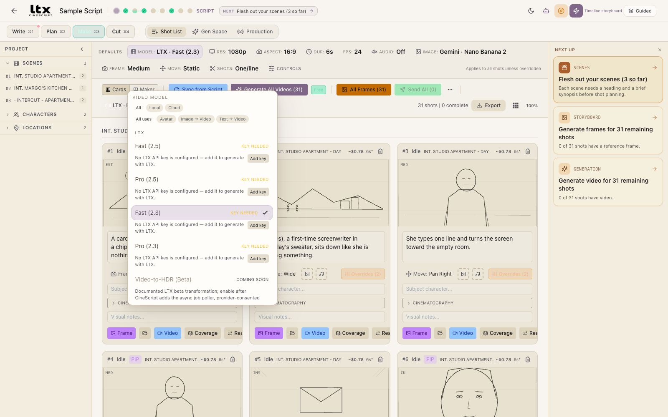Click image reference icon on shot #3
Image resolution: width=668 pixels, height=417 pixels.
pos(463,274)
